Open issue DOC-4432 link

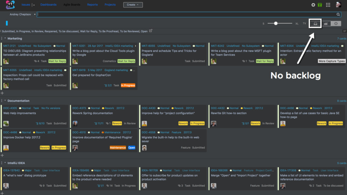click(218, 108)
